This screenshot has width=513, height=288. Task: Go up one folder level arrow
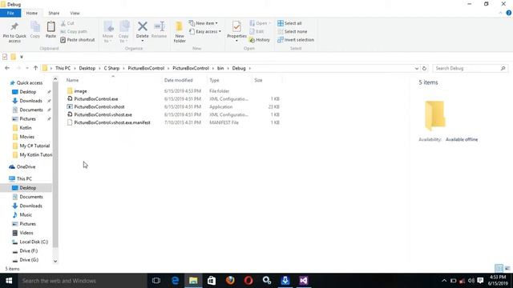tap(35, 68)
